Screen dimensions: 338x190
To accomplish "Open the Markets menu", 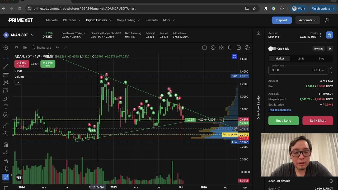I will [52, 20].
